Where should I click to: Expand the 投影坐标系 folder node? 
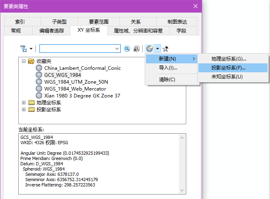tap(24, 109)
